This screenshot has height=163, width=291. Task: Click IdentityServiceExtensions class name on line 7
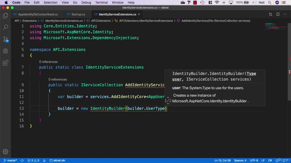[x=115, y=67]
